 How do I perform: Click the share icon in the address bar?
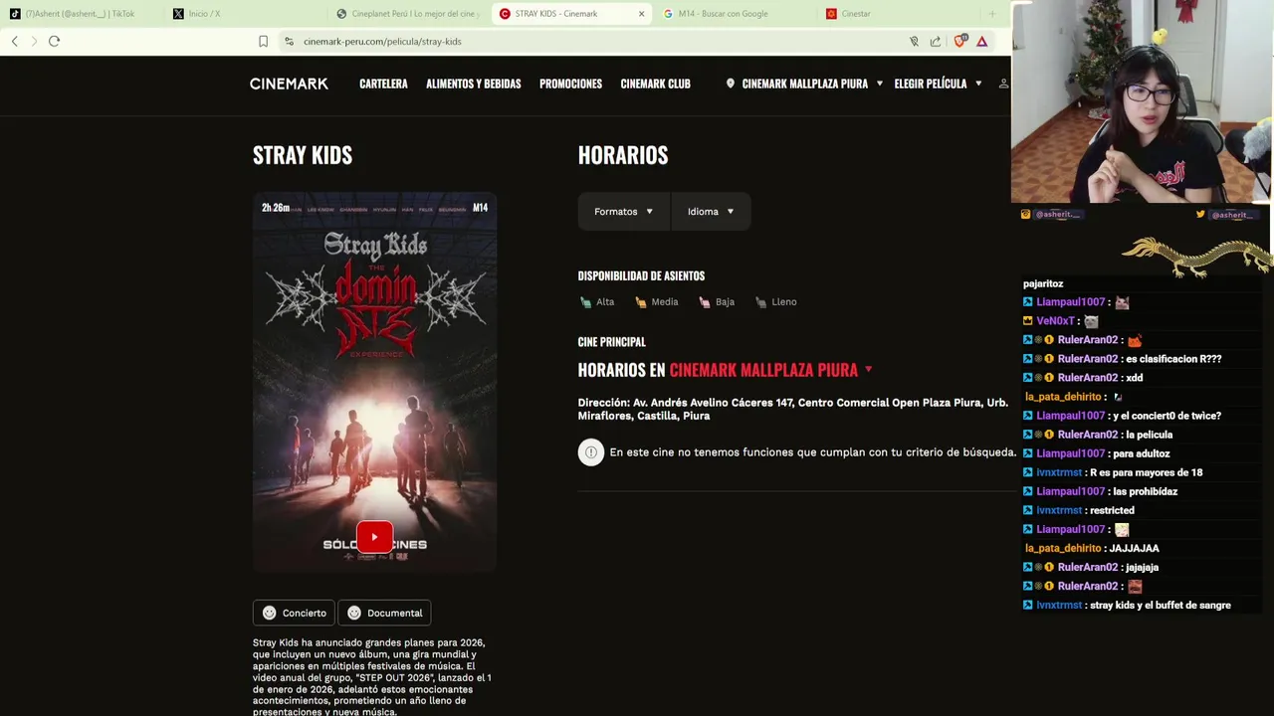point(936,41)
